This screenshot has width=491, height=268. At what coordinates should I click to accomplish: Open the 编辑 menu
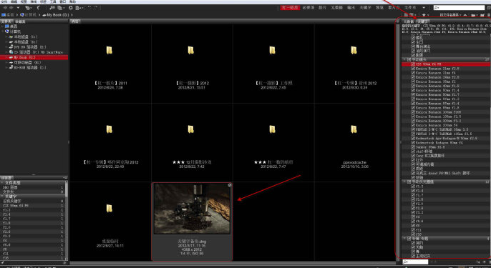tap(14, 1)
